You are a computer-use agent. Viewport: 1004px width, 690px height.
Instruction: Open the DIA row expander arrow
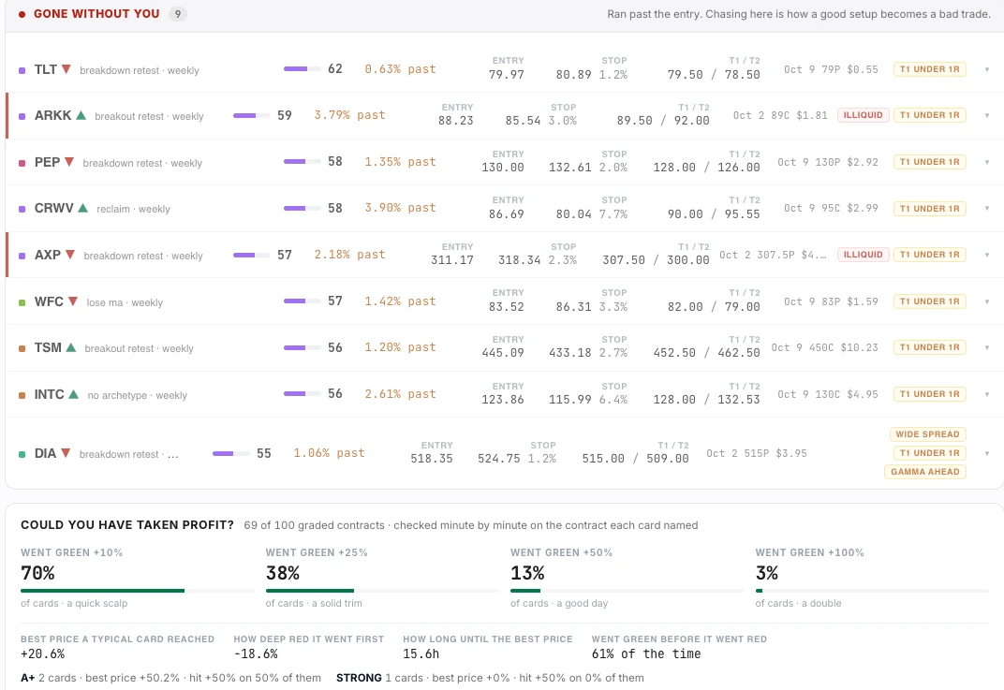pos(987,453)
